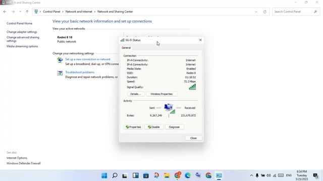The height and width of the screenshot is (181, 323).
Task: Open Microsoft Store from taskbar
Action: pos(146,175)
